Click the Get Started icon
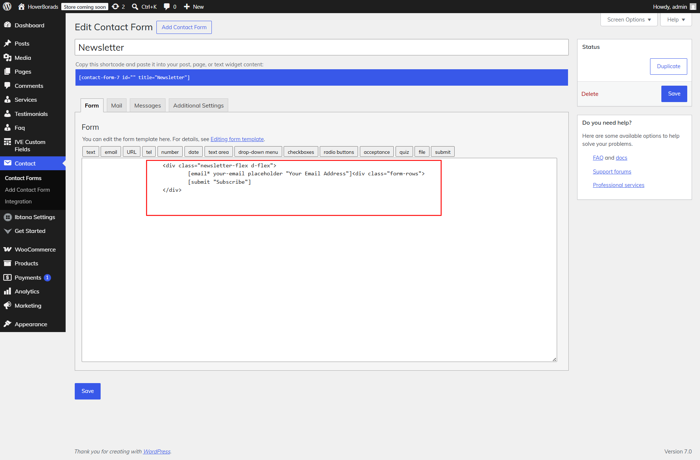 pos(7,231)
